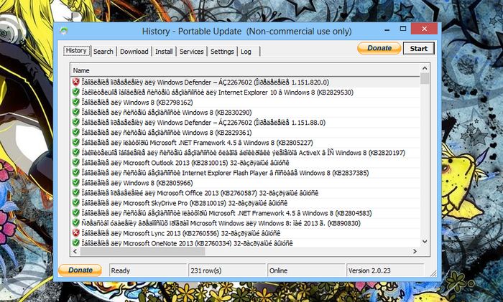This screenshot has width=503, height=302.
Task: Open the Settings tab
Action: pyautogui.click(x=222, y=51)
